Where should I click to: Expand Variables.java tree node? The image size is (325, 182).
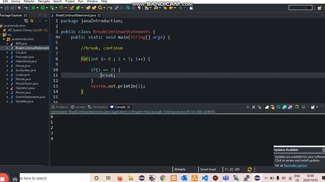click(7, 101)
